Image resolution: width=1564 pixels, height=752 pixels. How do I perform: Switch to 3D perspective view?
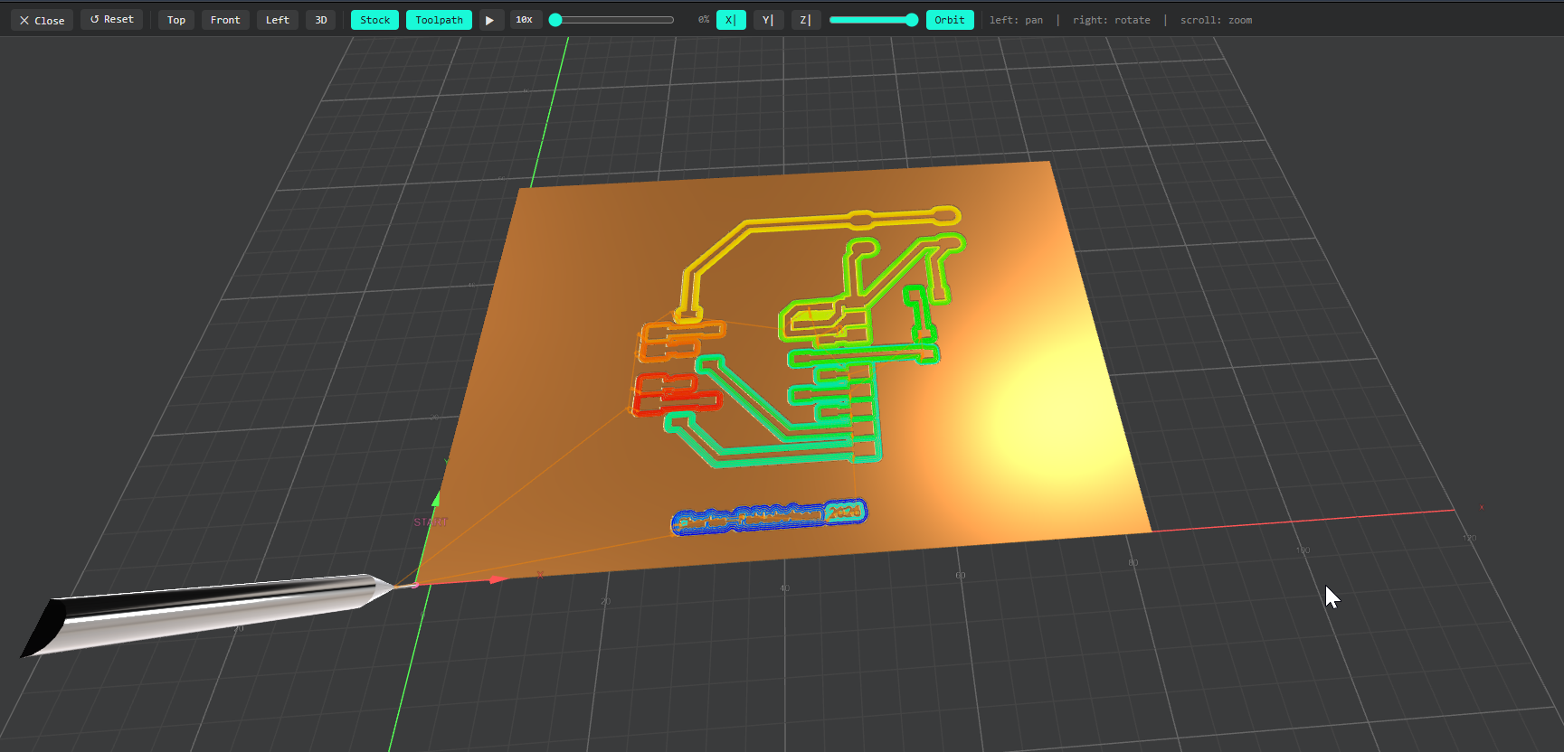[x=321, y=20]
